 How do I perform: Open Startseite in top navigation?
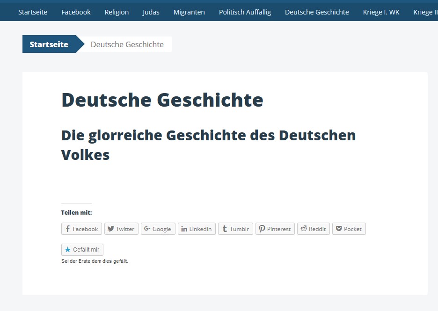coord(33,12)
